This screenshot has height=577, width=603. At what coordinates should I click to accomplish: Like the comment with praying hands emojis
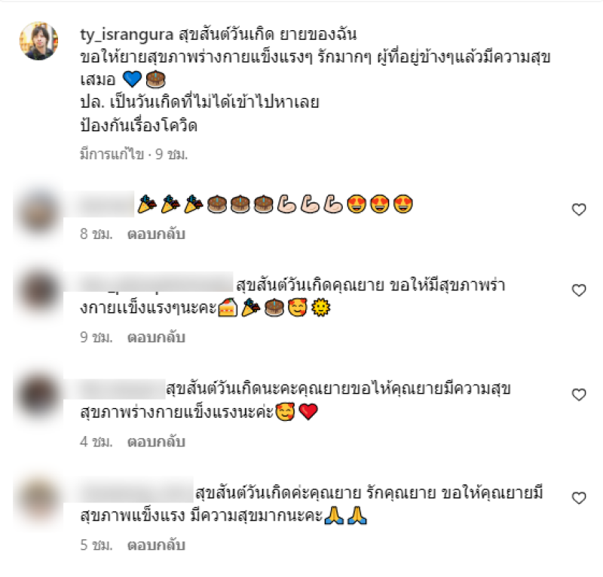[x=579, y=498]
